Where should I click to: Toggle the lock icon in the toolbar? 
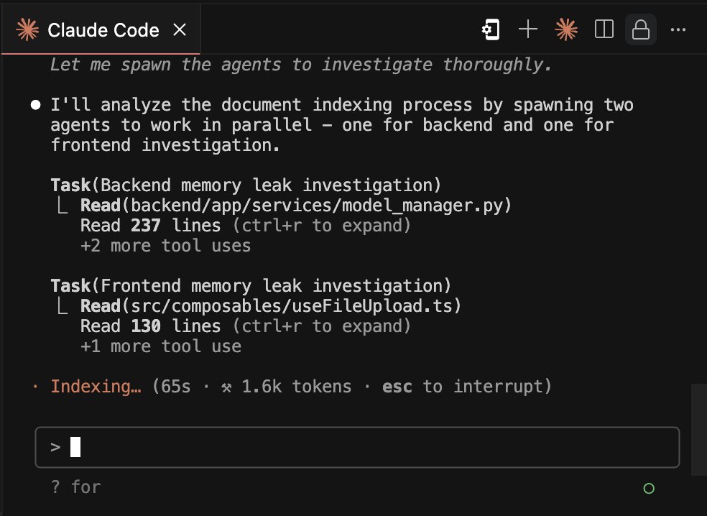tap(641, 30)
